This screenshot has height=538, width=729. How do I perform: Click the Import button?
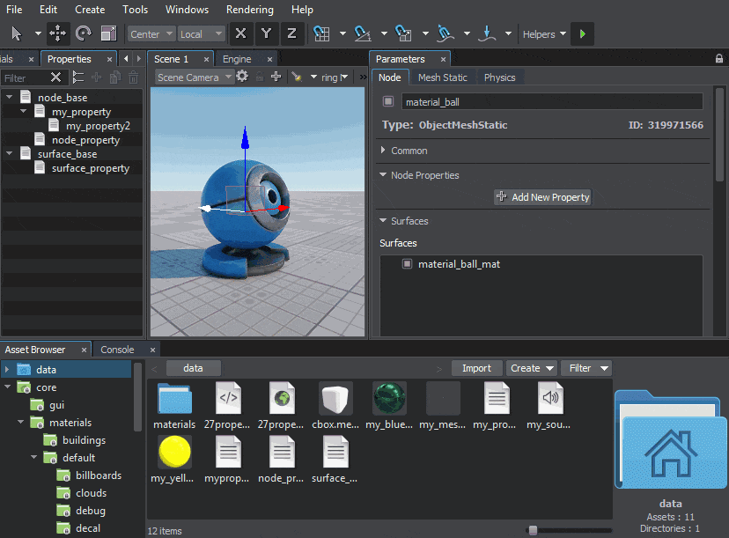point(476,368)
